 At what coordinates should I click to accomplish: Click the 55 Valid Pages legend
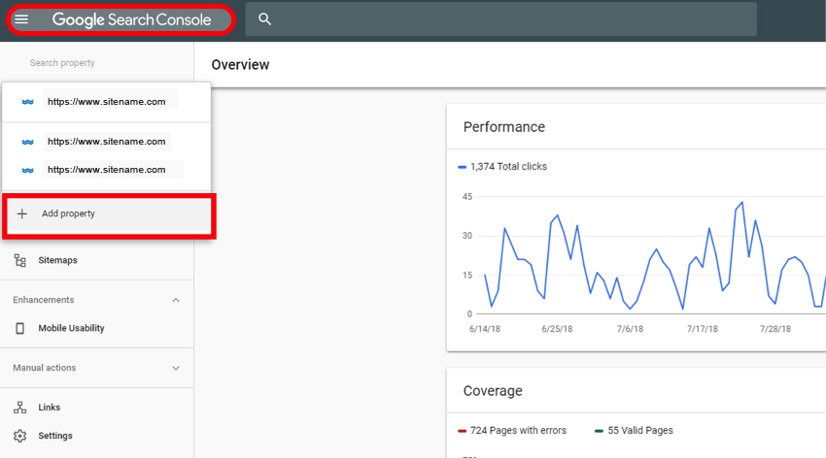click(x=640, y=431)
